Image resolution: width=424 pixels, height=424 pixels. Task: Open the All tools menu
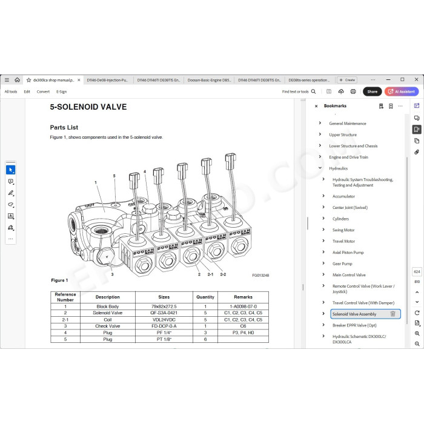(x=11, y=91)
